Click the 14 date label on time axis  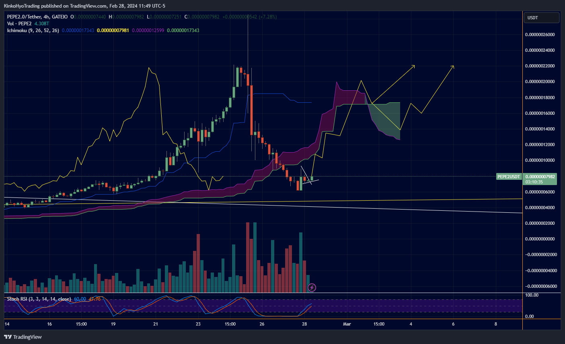coord(7,324)
